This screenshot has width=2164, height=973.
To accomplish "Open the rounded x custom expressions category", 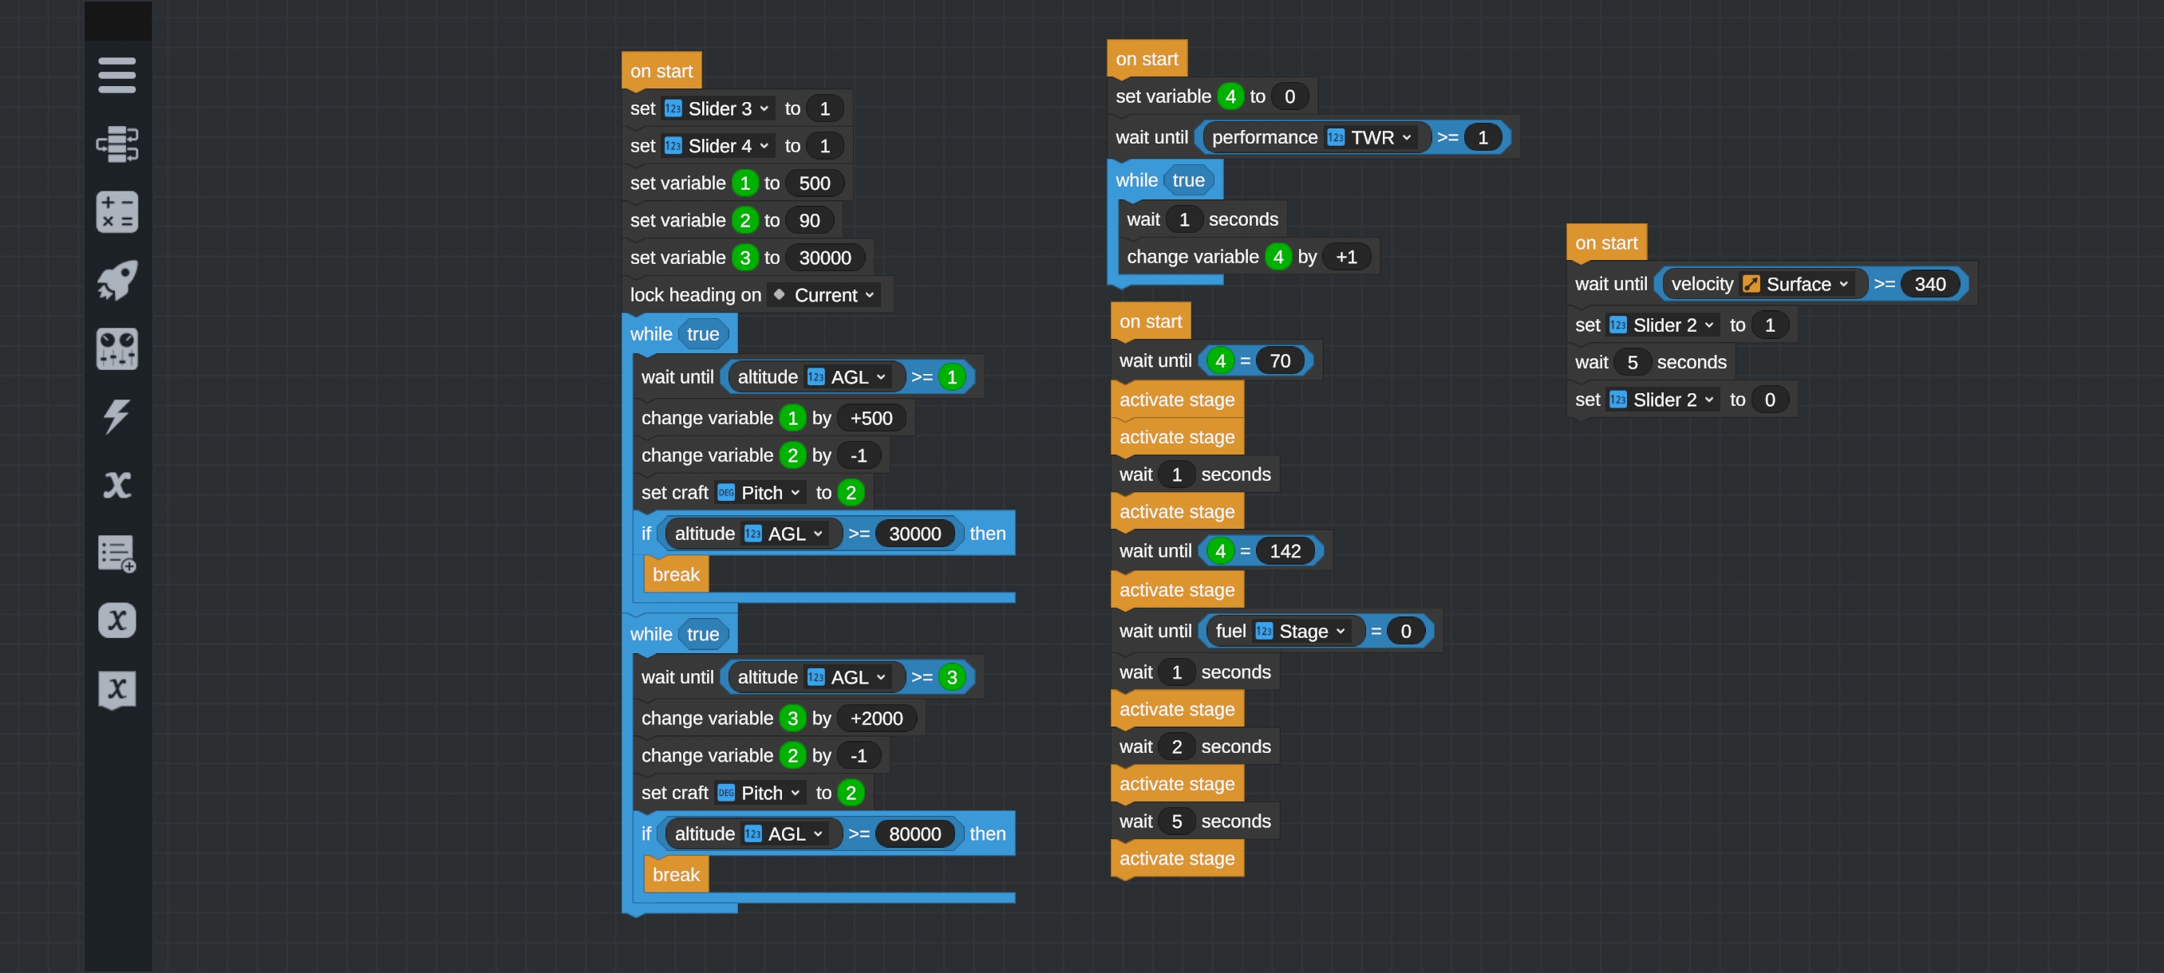I will [116, 620].
